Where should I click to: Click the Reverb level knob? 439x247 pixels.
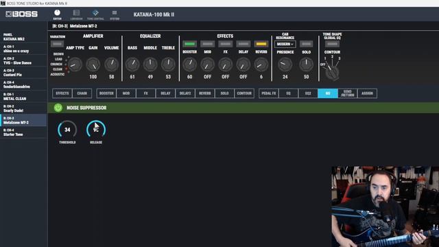pyautogui.click(x=261, y=64)
